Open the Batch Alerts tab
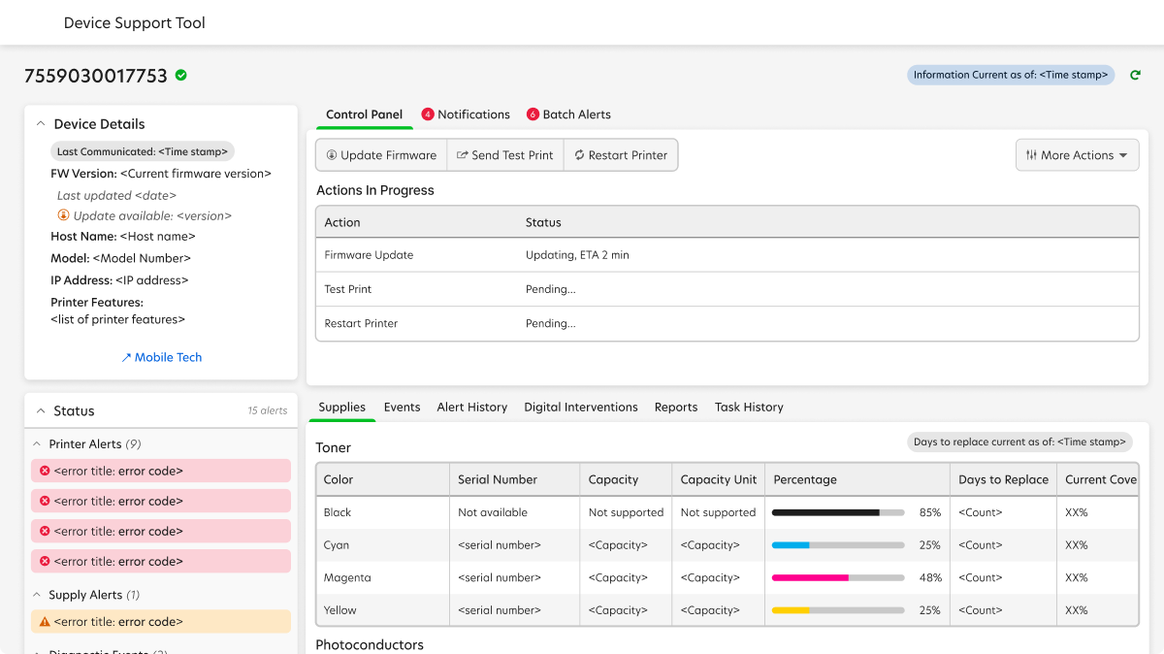Viewport: 1164px width, 654px height. point(576,114)
